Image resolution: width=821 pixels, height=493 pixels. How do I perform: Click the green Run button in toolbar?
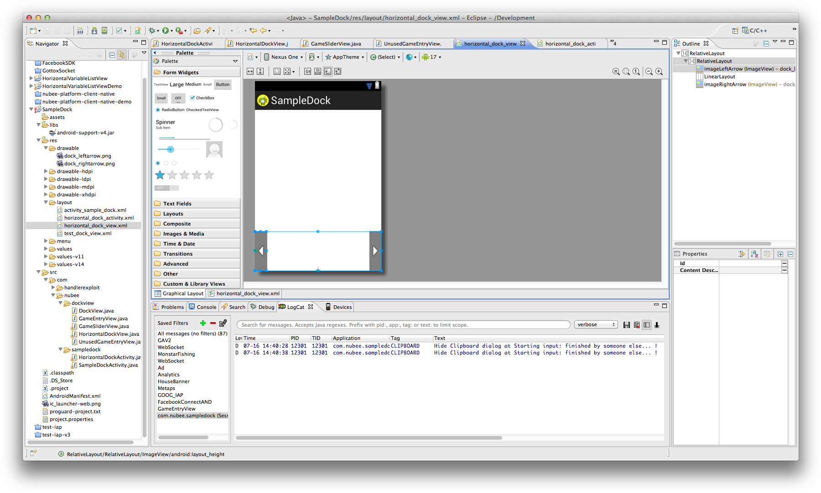(x=165, y=31)
